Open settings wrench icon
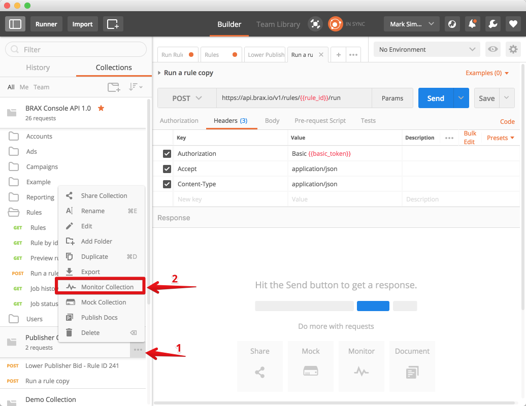This screenshot has width=526, height=406. click(493, 24)
